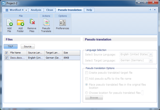
Task: Show TXLF files view
Action: (11, 46)
